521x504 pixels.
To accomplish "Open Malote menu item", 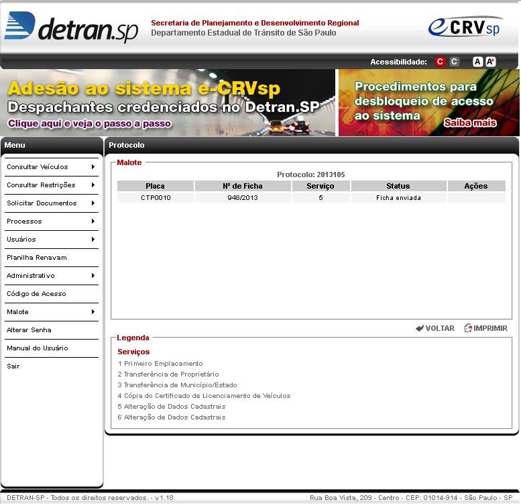I will point(52,312).
